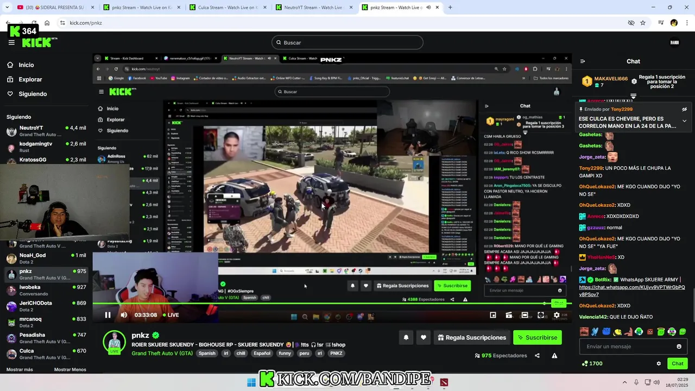Open kodgamingtv channel in the sidebar
The height and width of the screenshot is (391, 695).
coord(46,147)
